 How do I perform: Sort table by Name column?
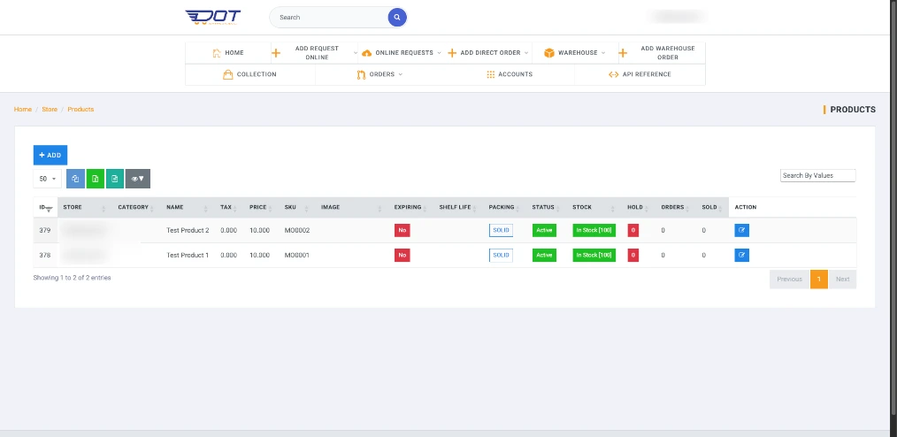(x=187, y=207)
